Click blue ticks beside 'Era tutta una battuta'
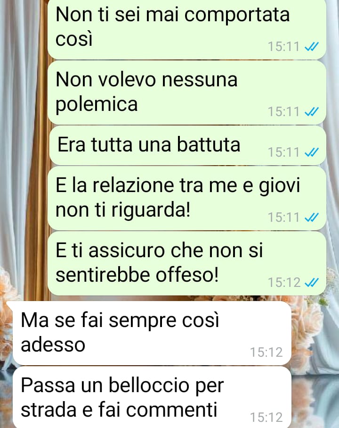The image size is (339, 428). click(x=312, y=152)
